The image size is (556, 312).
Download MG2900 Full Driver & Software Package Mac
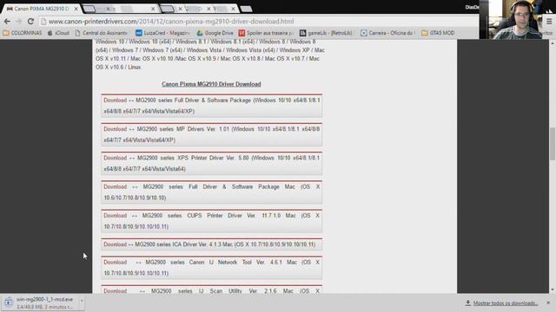point(115,187)
